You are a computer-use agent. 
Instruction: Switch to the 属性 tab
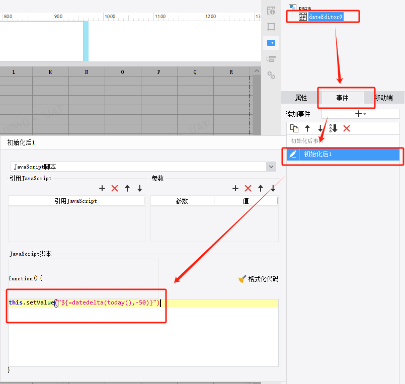[301, 98]
